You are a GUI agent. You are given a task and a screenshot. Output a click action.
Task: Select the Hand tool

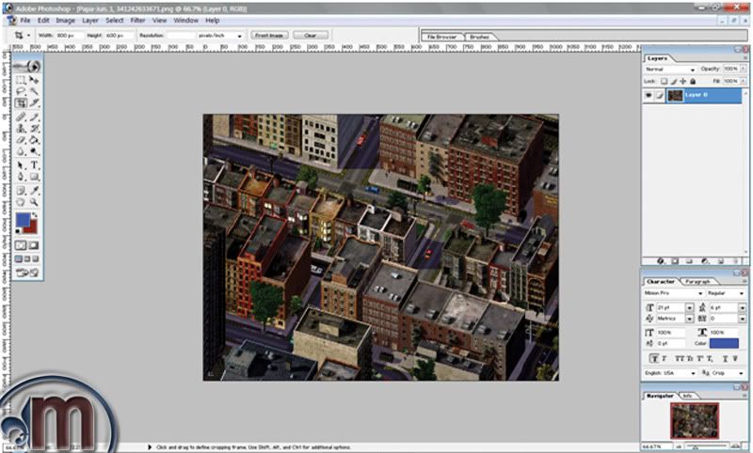point(22,200)
